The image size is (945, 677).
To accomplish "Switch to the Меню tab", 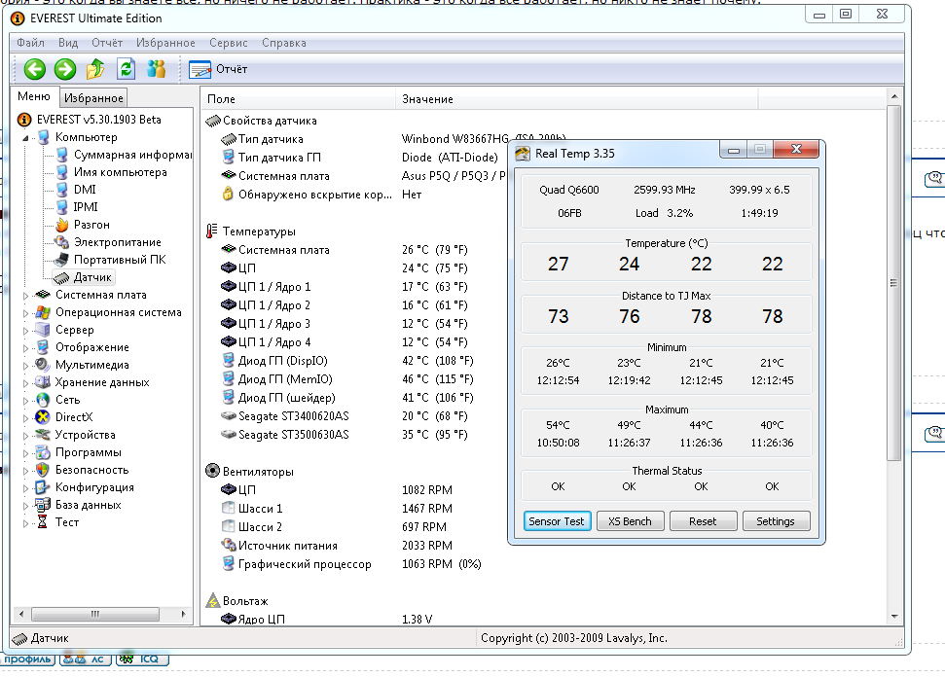I will point(34,96).
